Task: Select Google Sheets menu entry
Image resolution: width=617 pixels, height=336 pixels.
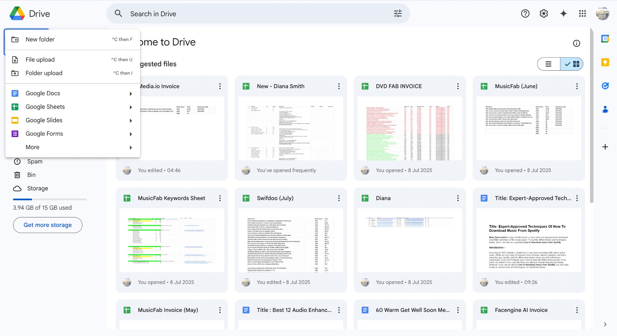Action: [73, 107]
